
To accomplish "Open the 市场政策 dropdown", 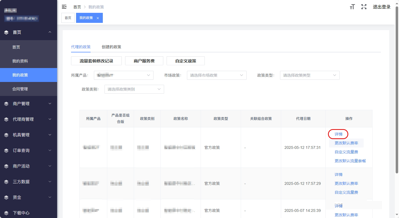I will tap(216, 75).
